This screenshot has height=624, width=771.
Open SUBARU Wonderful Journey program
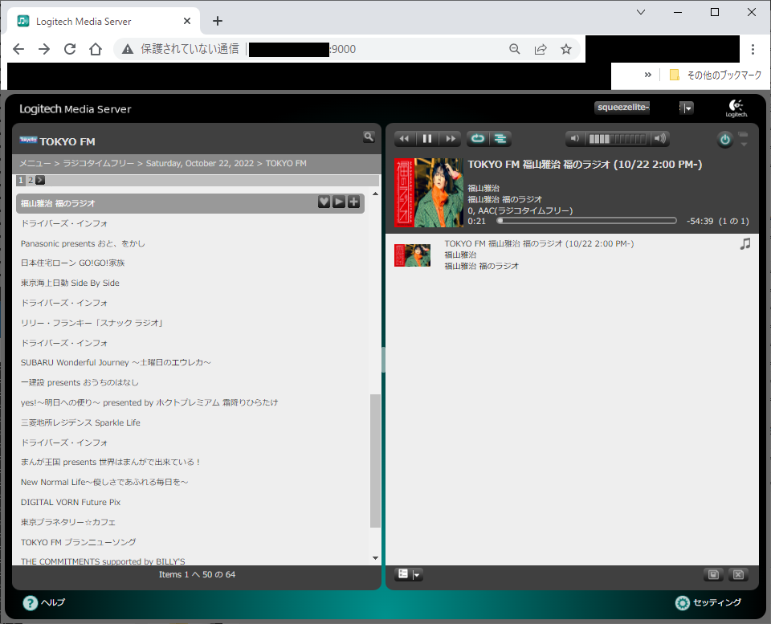(116, 362)
